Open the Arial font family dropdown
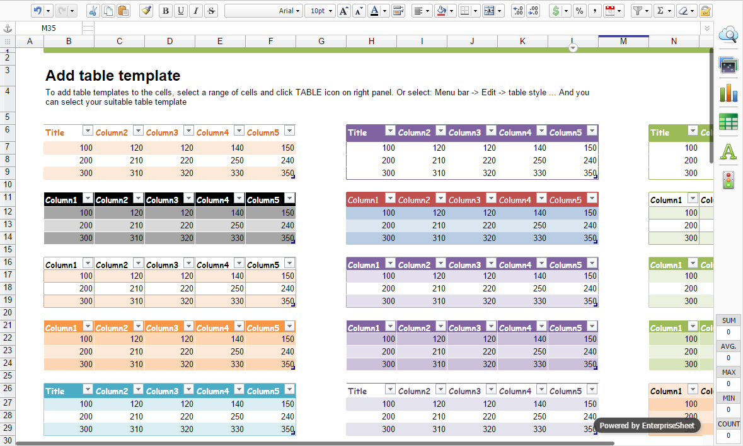The width and height of the screenshot is (743, 446). pyautogui.click(x=263, y=11)
